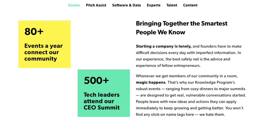Click 'Events a year connect our community' text
Image resolution: width=271 pixels, height=117 pixels.
click(x=43, y=52)
